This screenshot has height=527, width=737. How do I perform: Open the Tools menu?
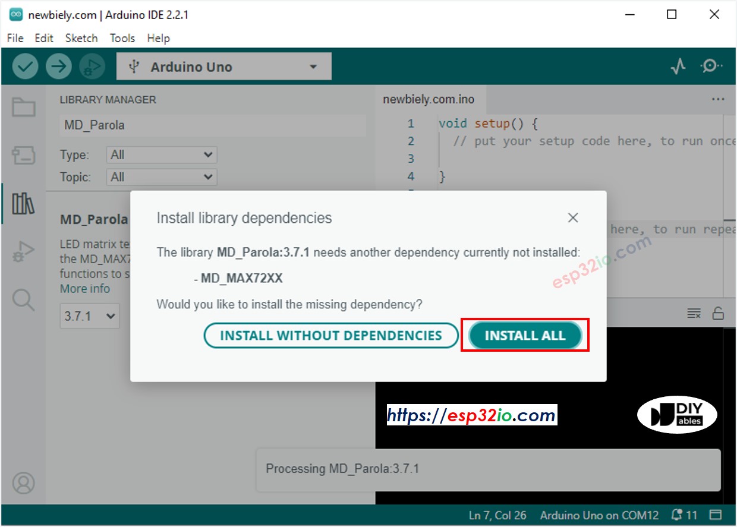122,38
